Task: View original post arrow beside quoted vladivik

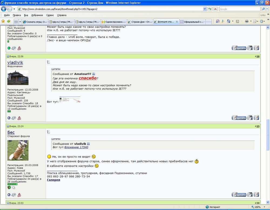Action: 88,144
